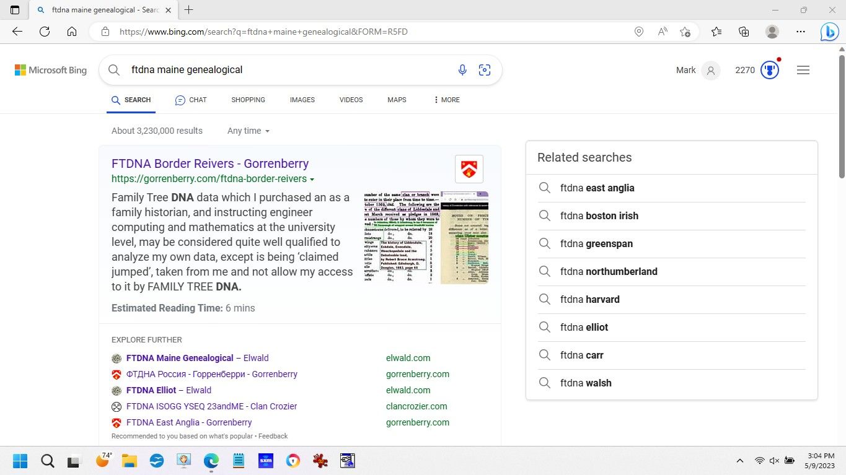Viewport: 846px width, 475px height.
Task: Open the tab actions menu icon
Action: pos(15,10)
